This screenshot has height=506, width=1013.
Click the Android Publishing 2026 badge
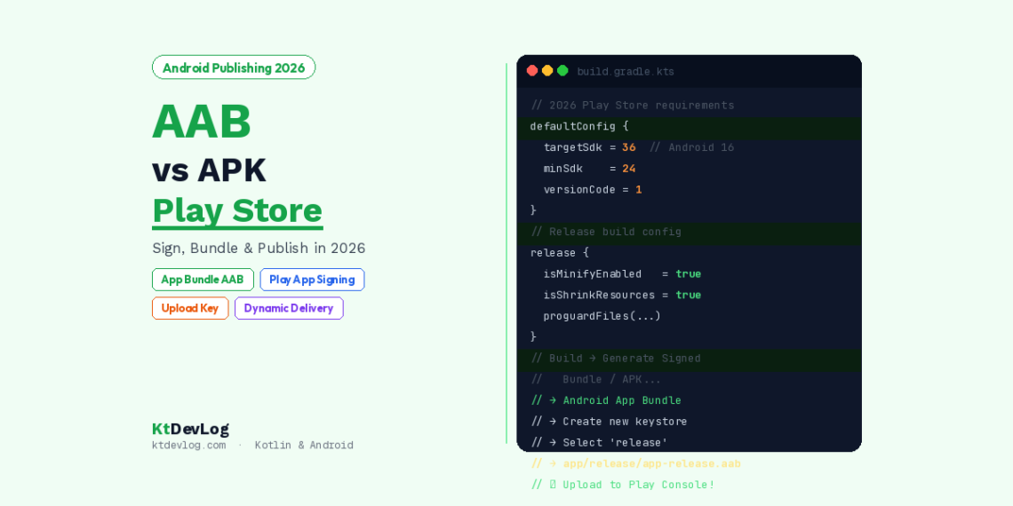[x=234, y=67]
